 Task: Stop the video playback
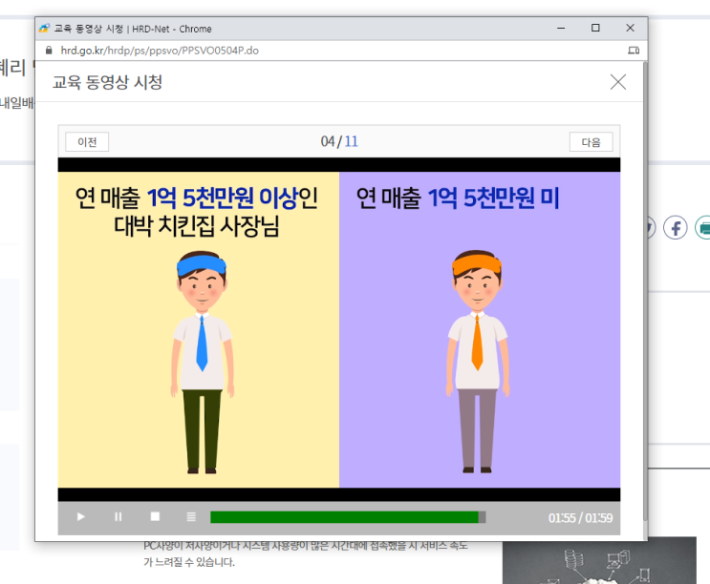pyautogui.click(x=155, y=516)
